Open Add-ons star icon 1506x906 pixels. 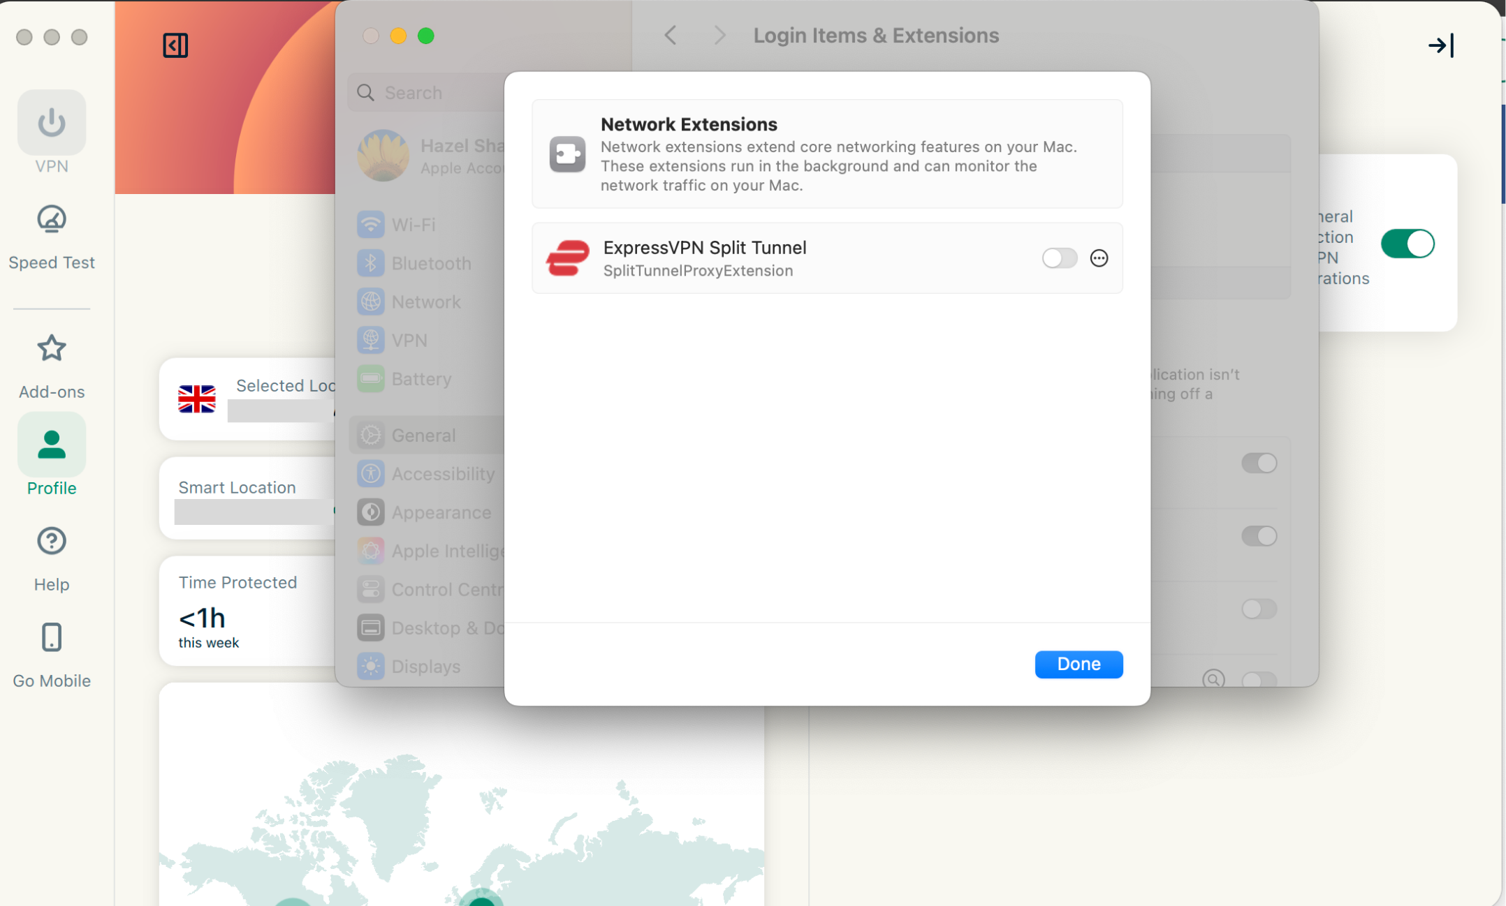pyautogui.click(x=52, y=348)
